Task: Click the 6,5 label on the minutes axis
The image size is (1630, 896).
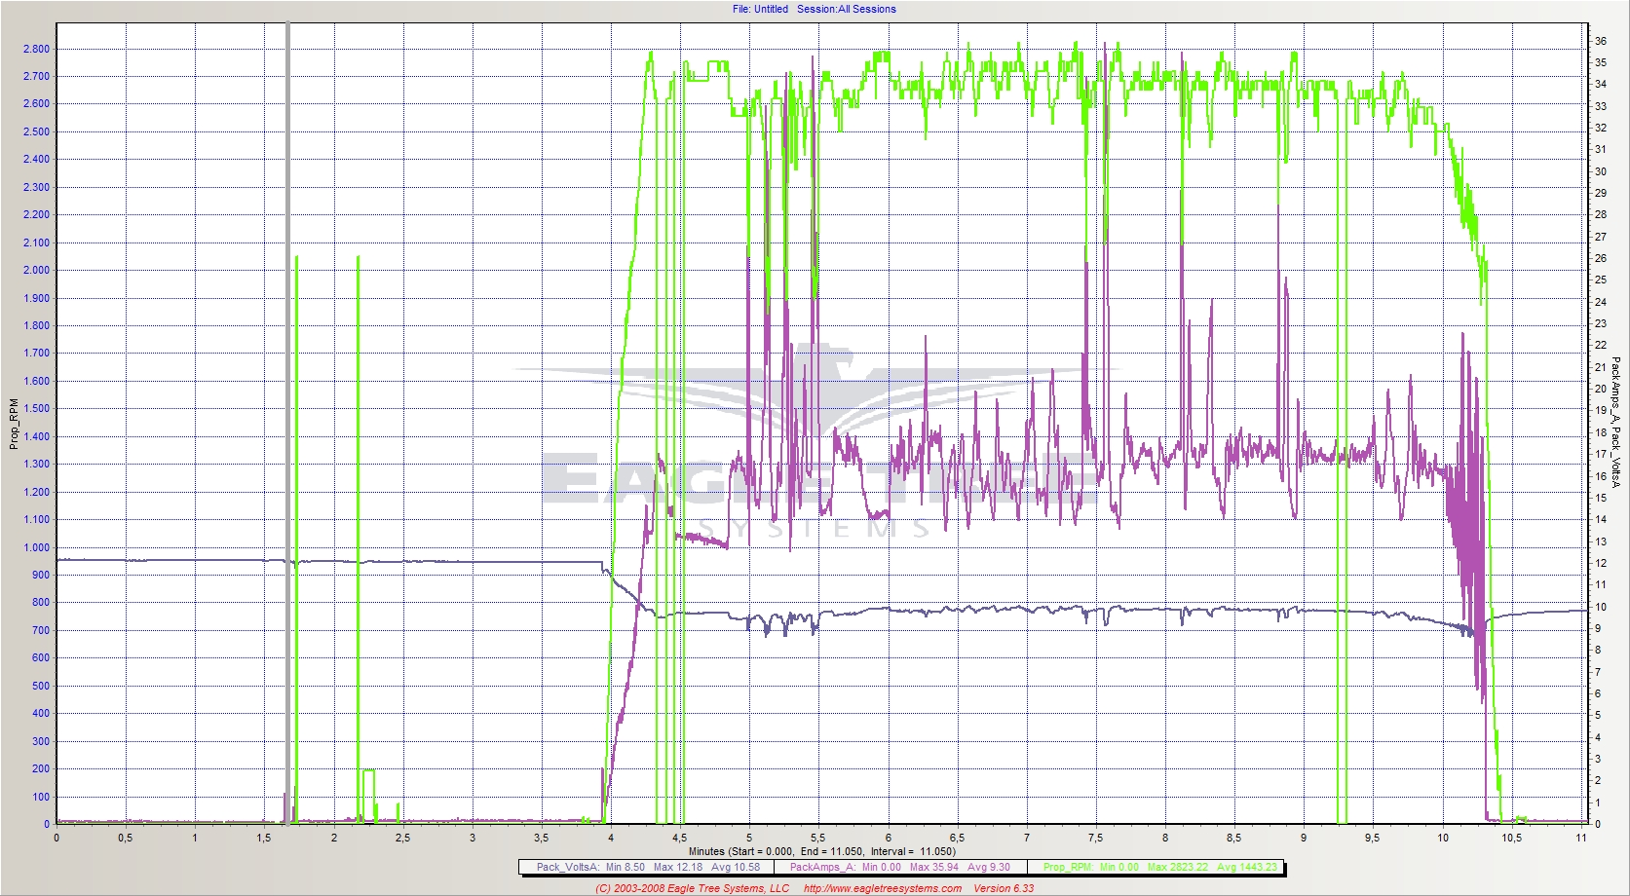Action: point(957,838)
